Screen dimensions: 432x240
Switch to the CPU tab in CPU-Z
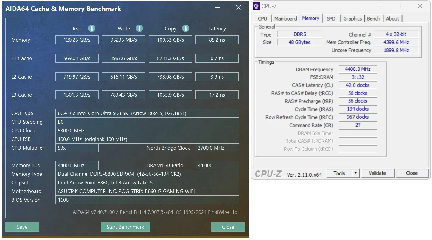pos(262,18)
